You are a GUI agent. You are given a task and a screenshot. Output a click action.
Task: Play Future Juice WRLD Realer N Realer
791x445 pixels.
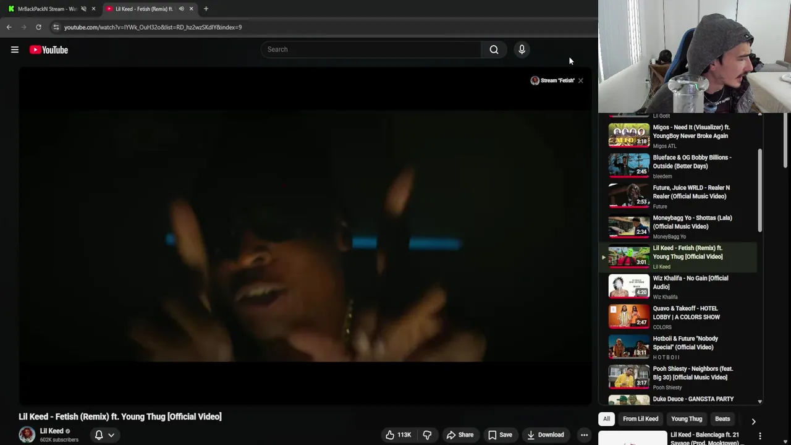[x=629, y=196]
